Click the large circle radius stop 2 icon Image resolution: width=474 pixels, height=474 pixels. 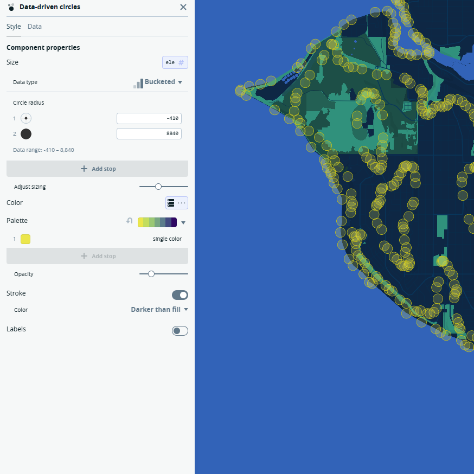point(25,134)
